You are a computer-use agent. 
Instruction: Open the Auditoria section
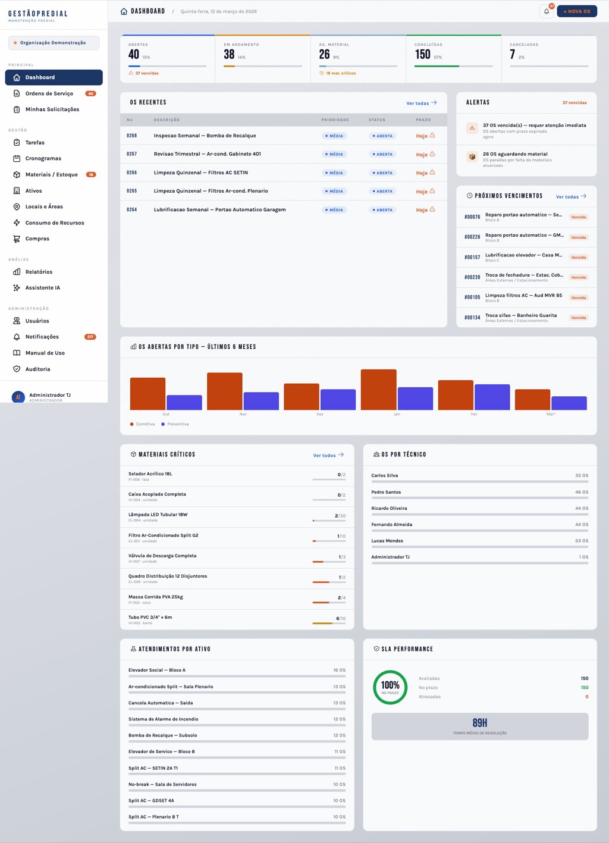tap(37, 369)
